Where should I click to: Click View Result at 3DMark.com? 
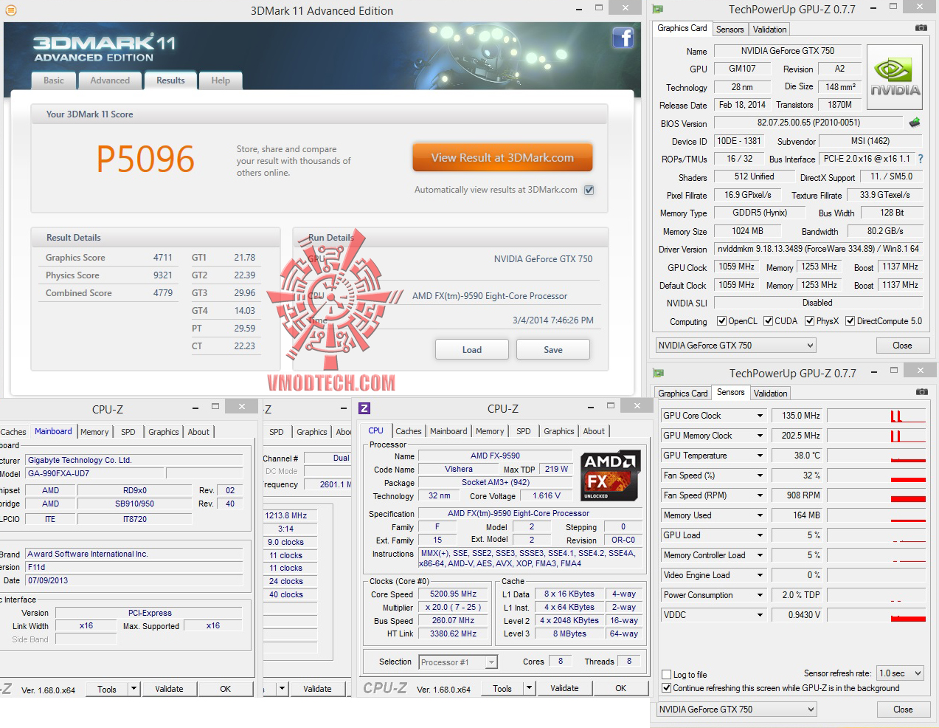pos(502,157)
